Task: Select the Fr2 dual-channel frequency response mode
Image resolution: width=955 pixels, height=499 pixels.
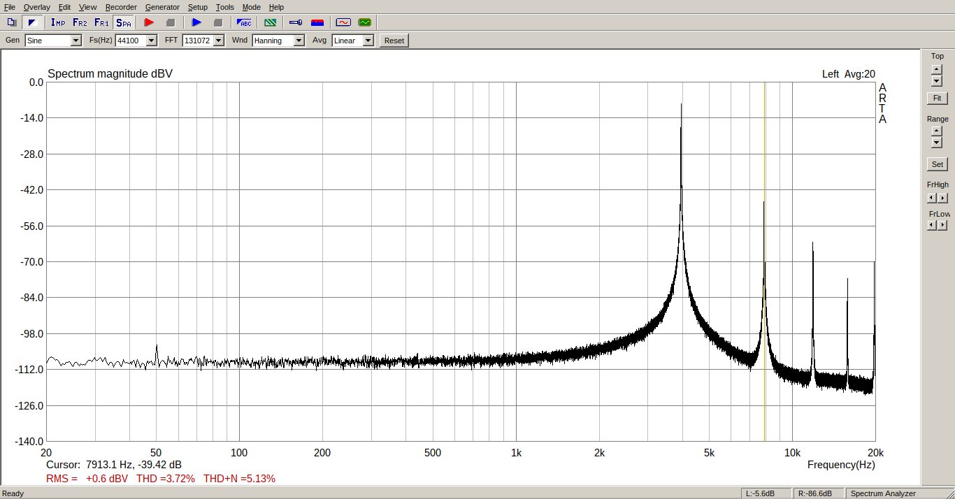Action: point(80,22)
